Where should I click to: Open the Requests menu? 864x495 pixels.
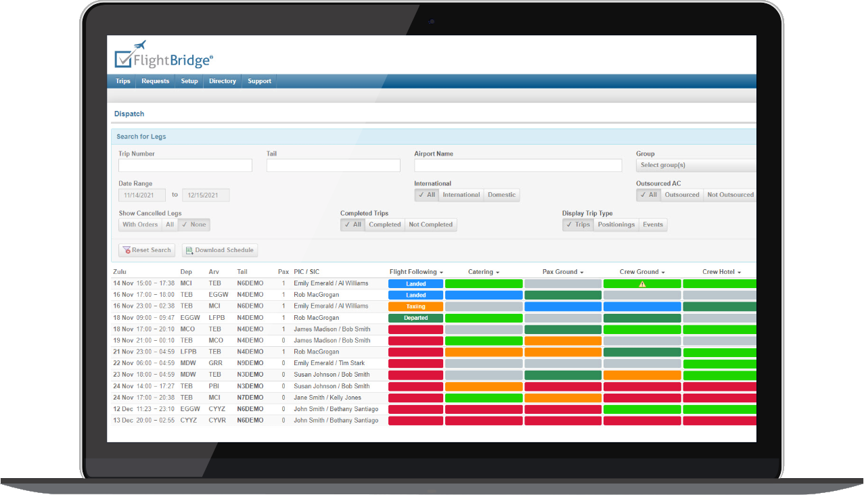pyautogui.click(x=155, y=81)
